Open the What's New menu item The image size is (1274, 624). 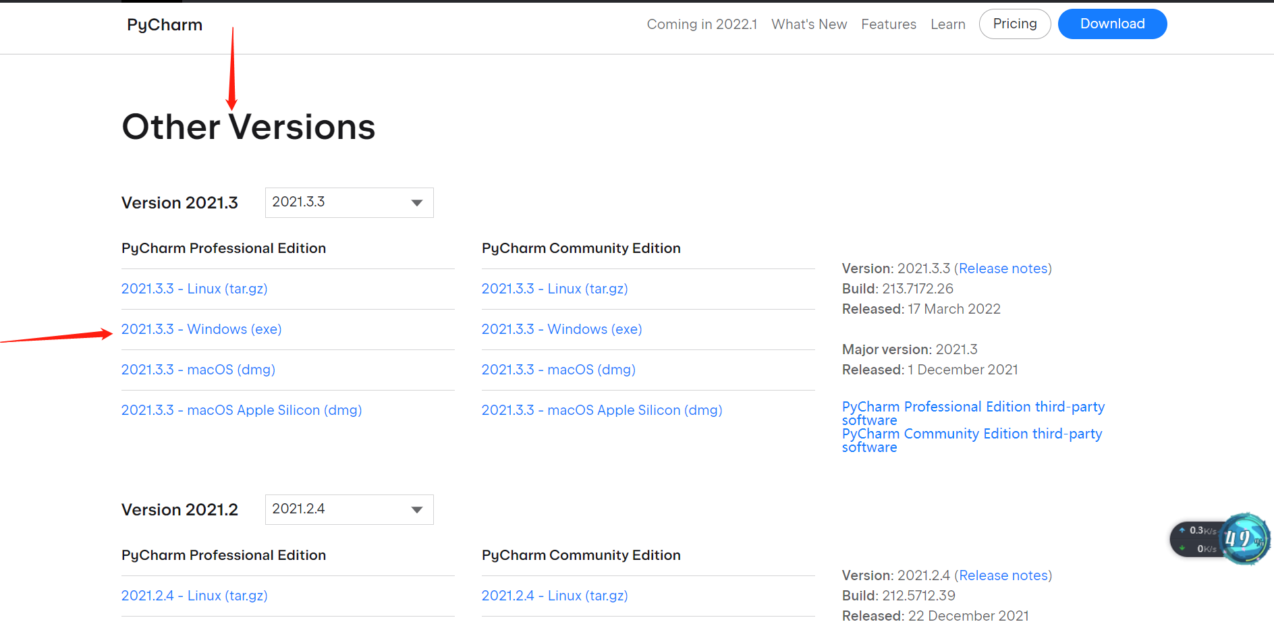pos(809,24)
